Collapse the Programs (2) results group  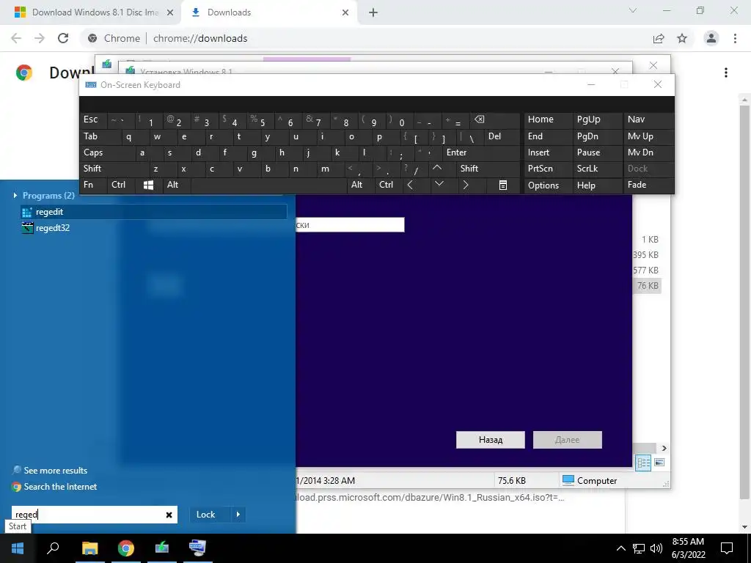pos(15,195)
